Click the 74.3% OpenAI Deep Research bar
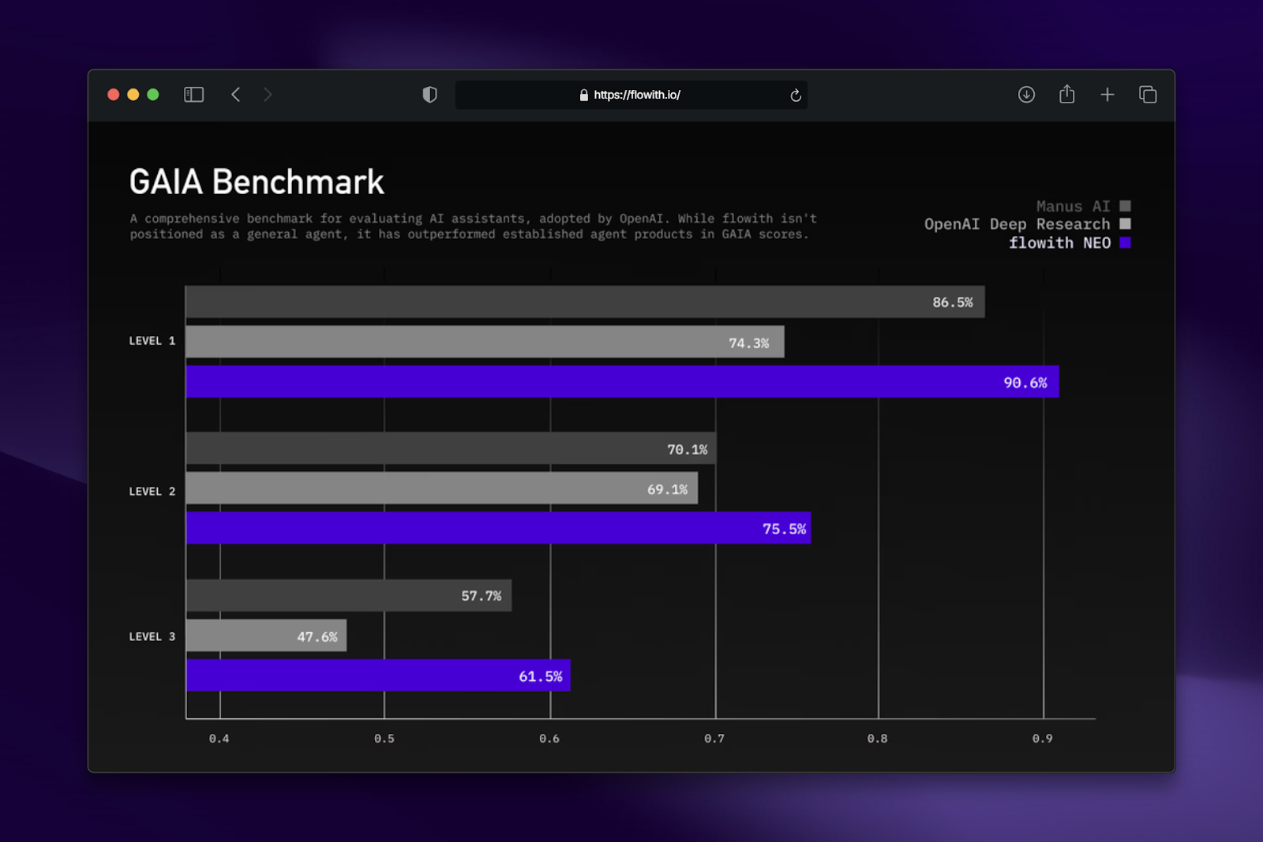Screen dimensions: 1263x842 tap(485, 342)
